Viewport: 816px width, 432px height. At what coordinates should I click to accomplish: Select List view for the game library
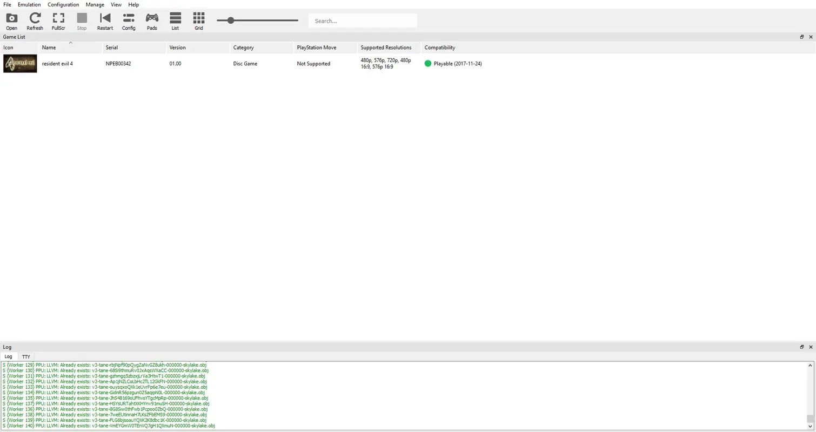click(175, 20)
